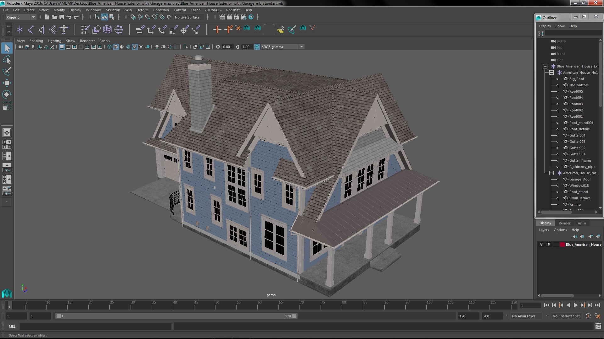The image size is (604, 339).
Task: Click the Open Scene folder icon
Action: tap(54, 17)
